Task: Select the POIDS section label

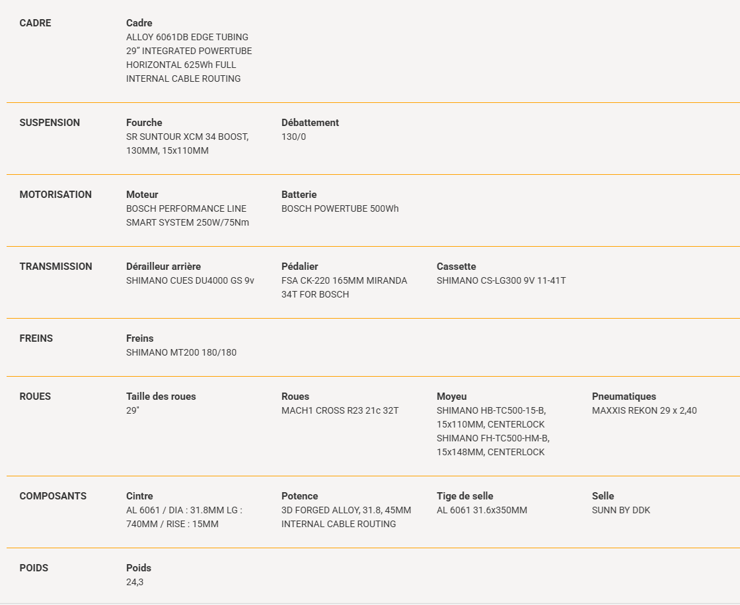Action: click(34, 568)
